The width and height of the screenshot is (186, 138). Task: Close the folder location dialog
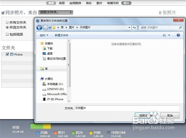178,20
